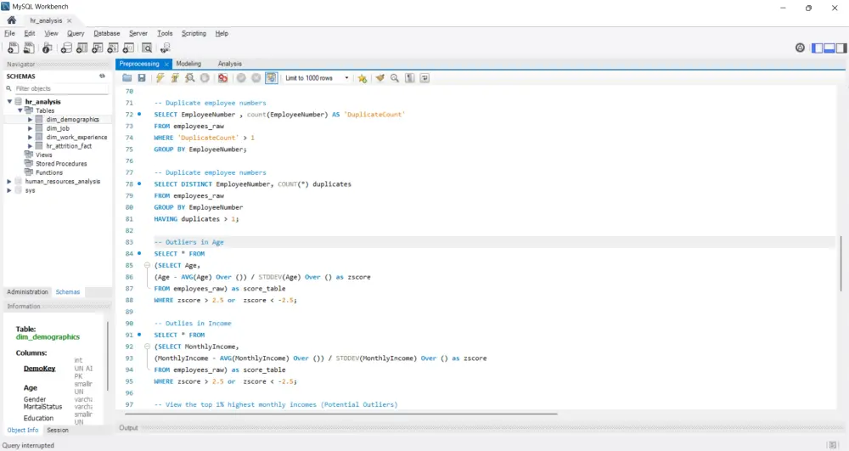This screenshot has height=451, width=849.
Task: Open a script file in the editor toolbar
Action: click(x=127, y=78)
